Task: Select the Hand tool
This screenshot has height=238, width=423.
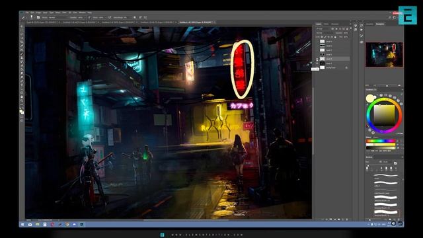Action: pos(22,97)
